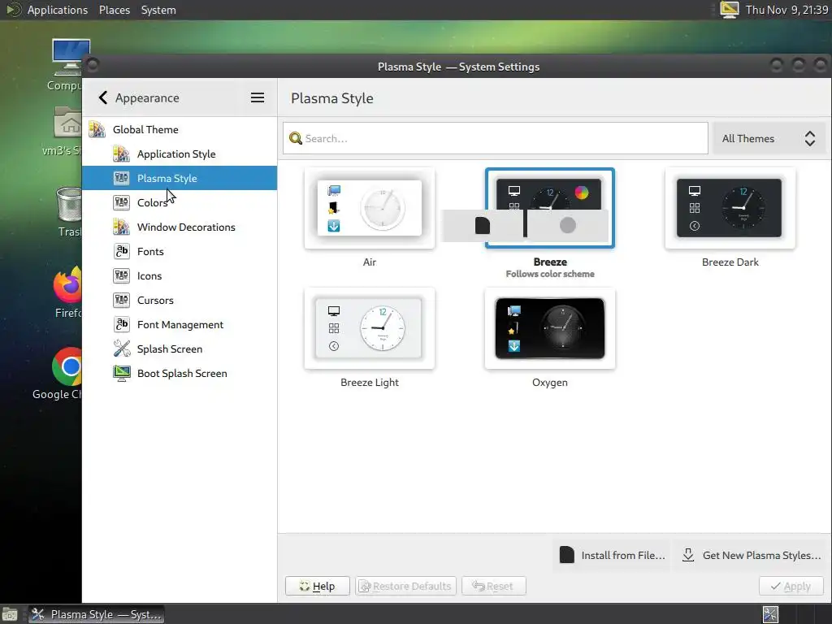Select Fonts in the sidebar
832x624 pixels.
click(x=180, y=252)
